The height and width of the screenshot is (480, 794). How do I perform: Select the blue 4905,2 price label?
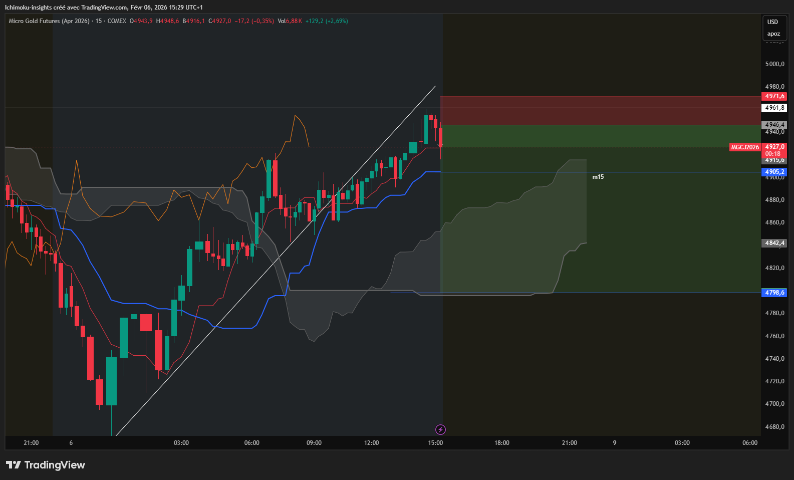coord(774,172)
